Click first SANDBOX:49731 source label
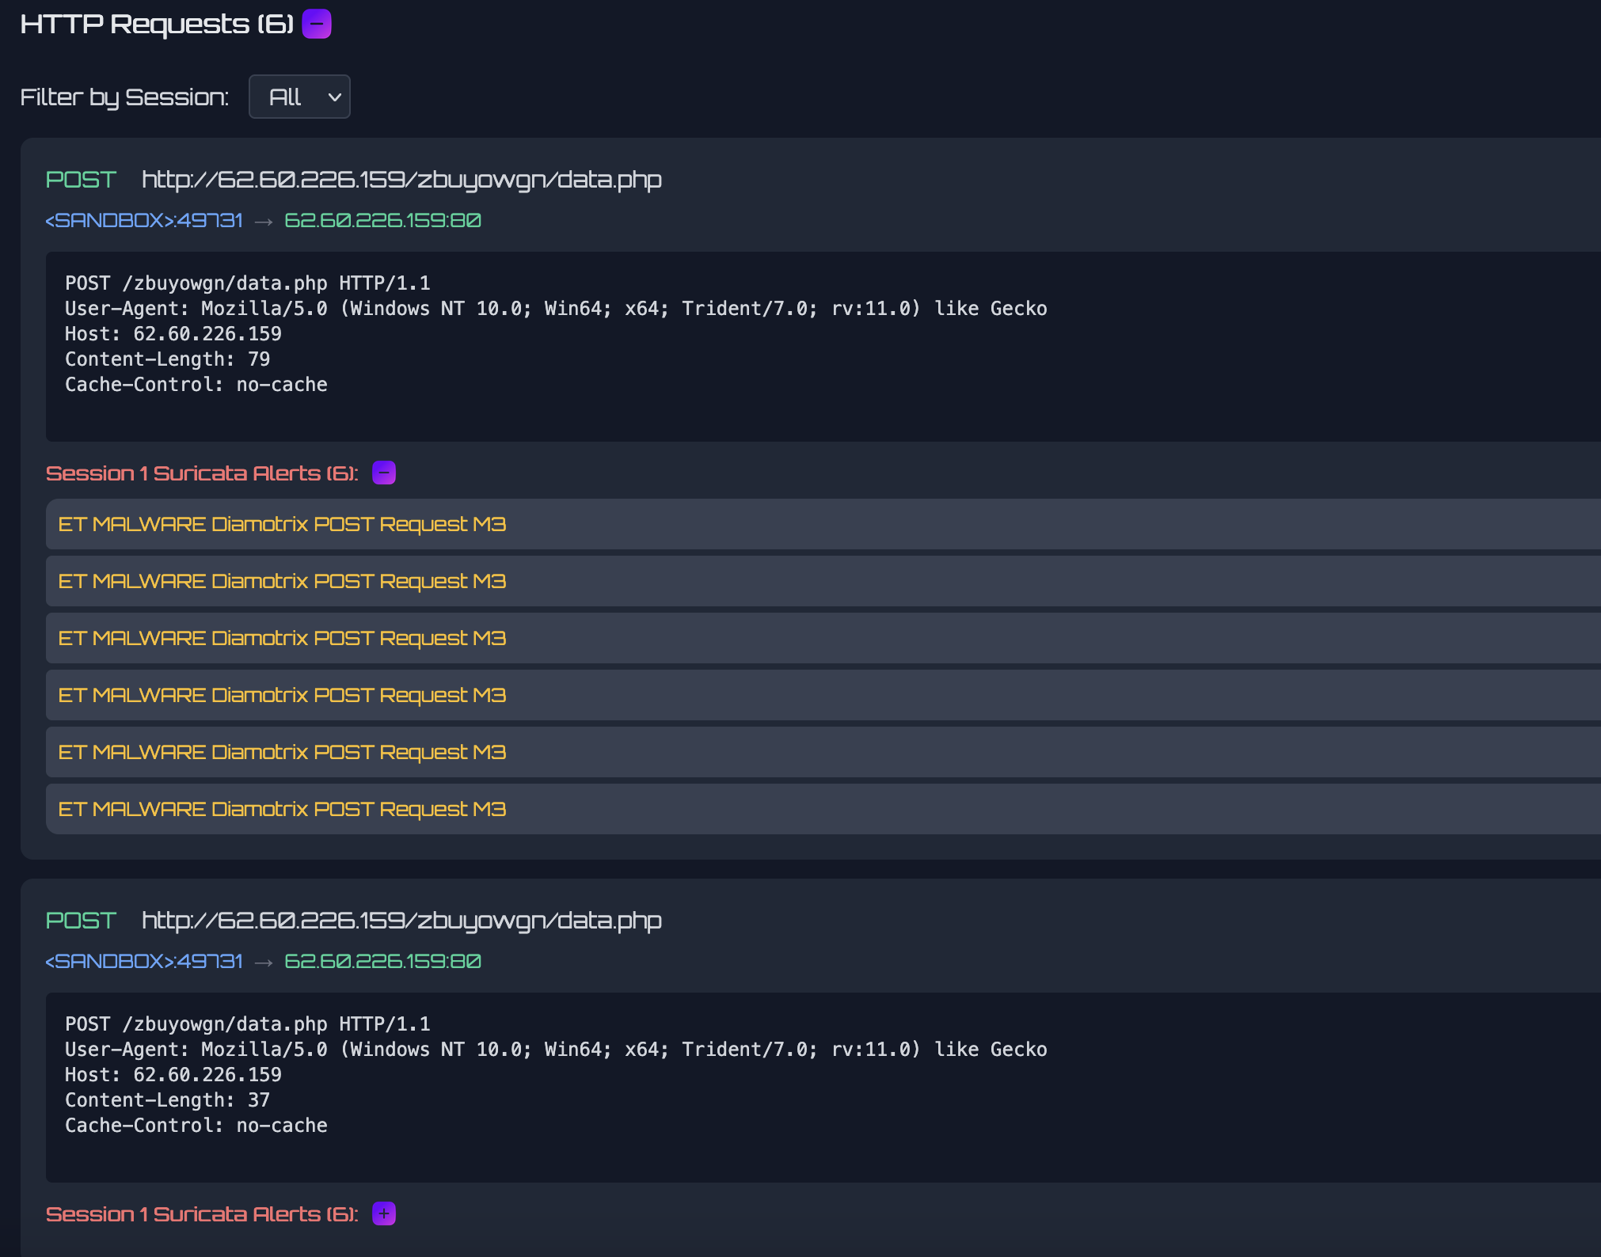1601x1257 pixels. click(144, 220)
